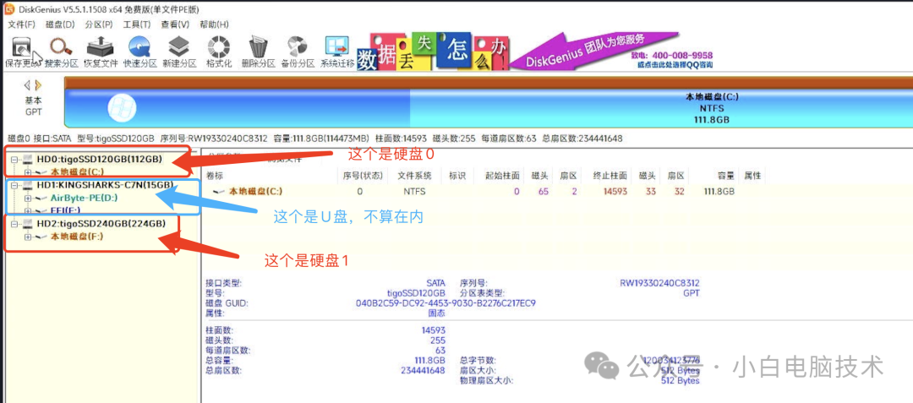
Task: Open the 文件(F) menu
Action: 21,25
